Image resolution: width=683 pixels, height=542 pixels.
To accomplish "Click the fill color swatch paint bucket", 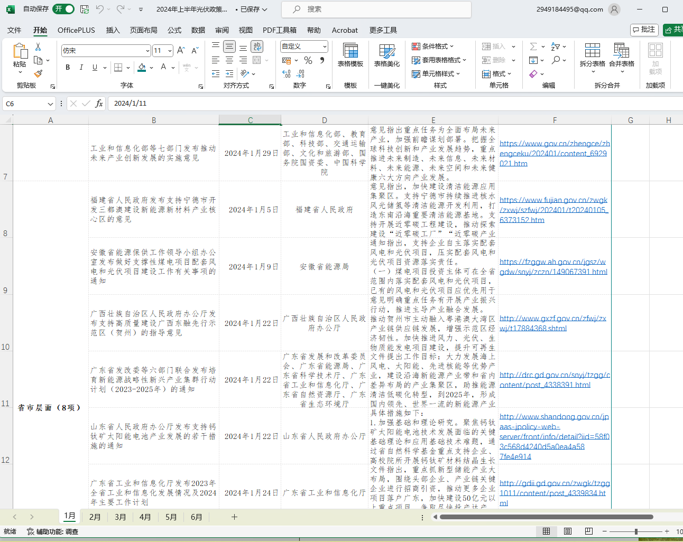I will (142, 68).
